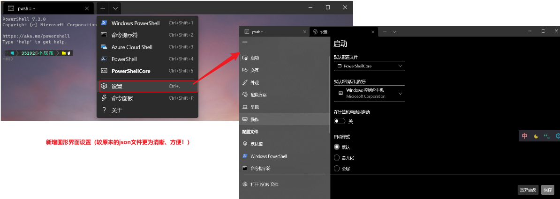
Task: Click the https://aka.ms/powershell link in terminal
Action: click(x=36, y=36)
